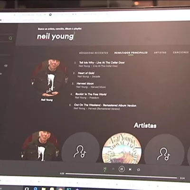Click the search magnifier icon in sidebar
This screenshot has height=190, width=190.
pos(10,38)
